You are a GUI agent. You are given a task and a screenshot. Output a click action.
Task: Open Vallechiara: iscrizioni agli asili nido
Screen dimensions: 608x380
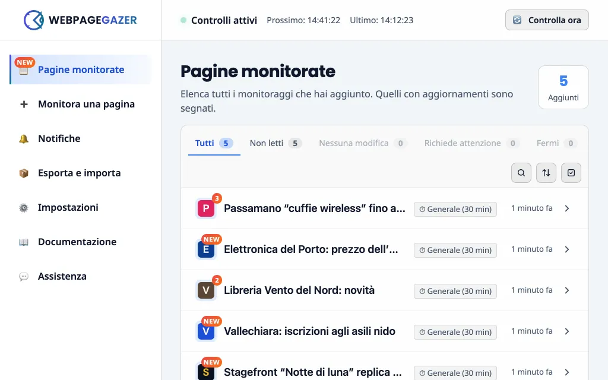[309, 331]
